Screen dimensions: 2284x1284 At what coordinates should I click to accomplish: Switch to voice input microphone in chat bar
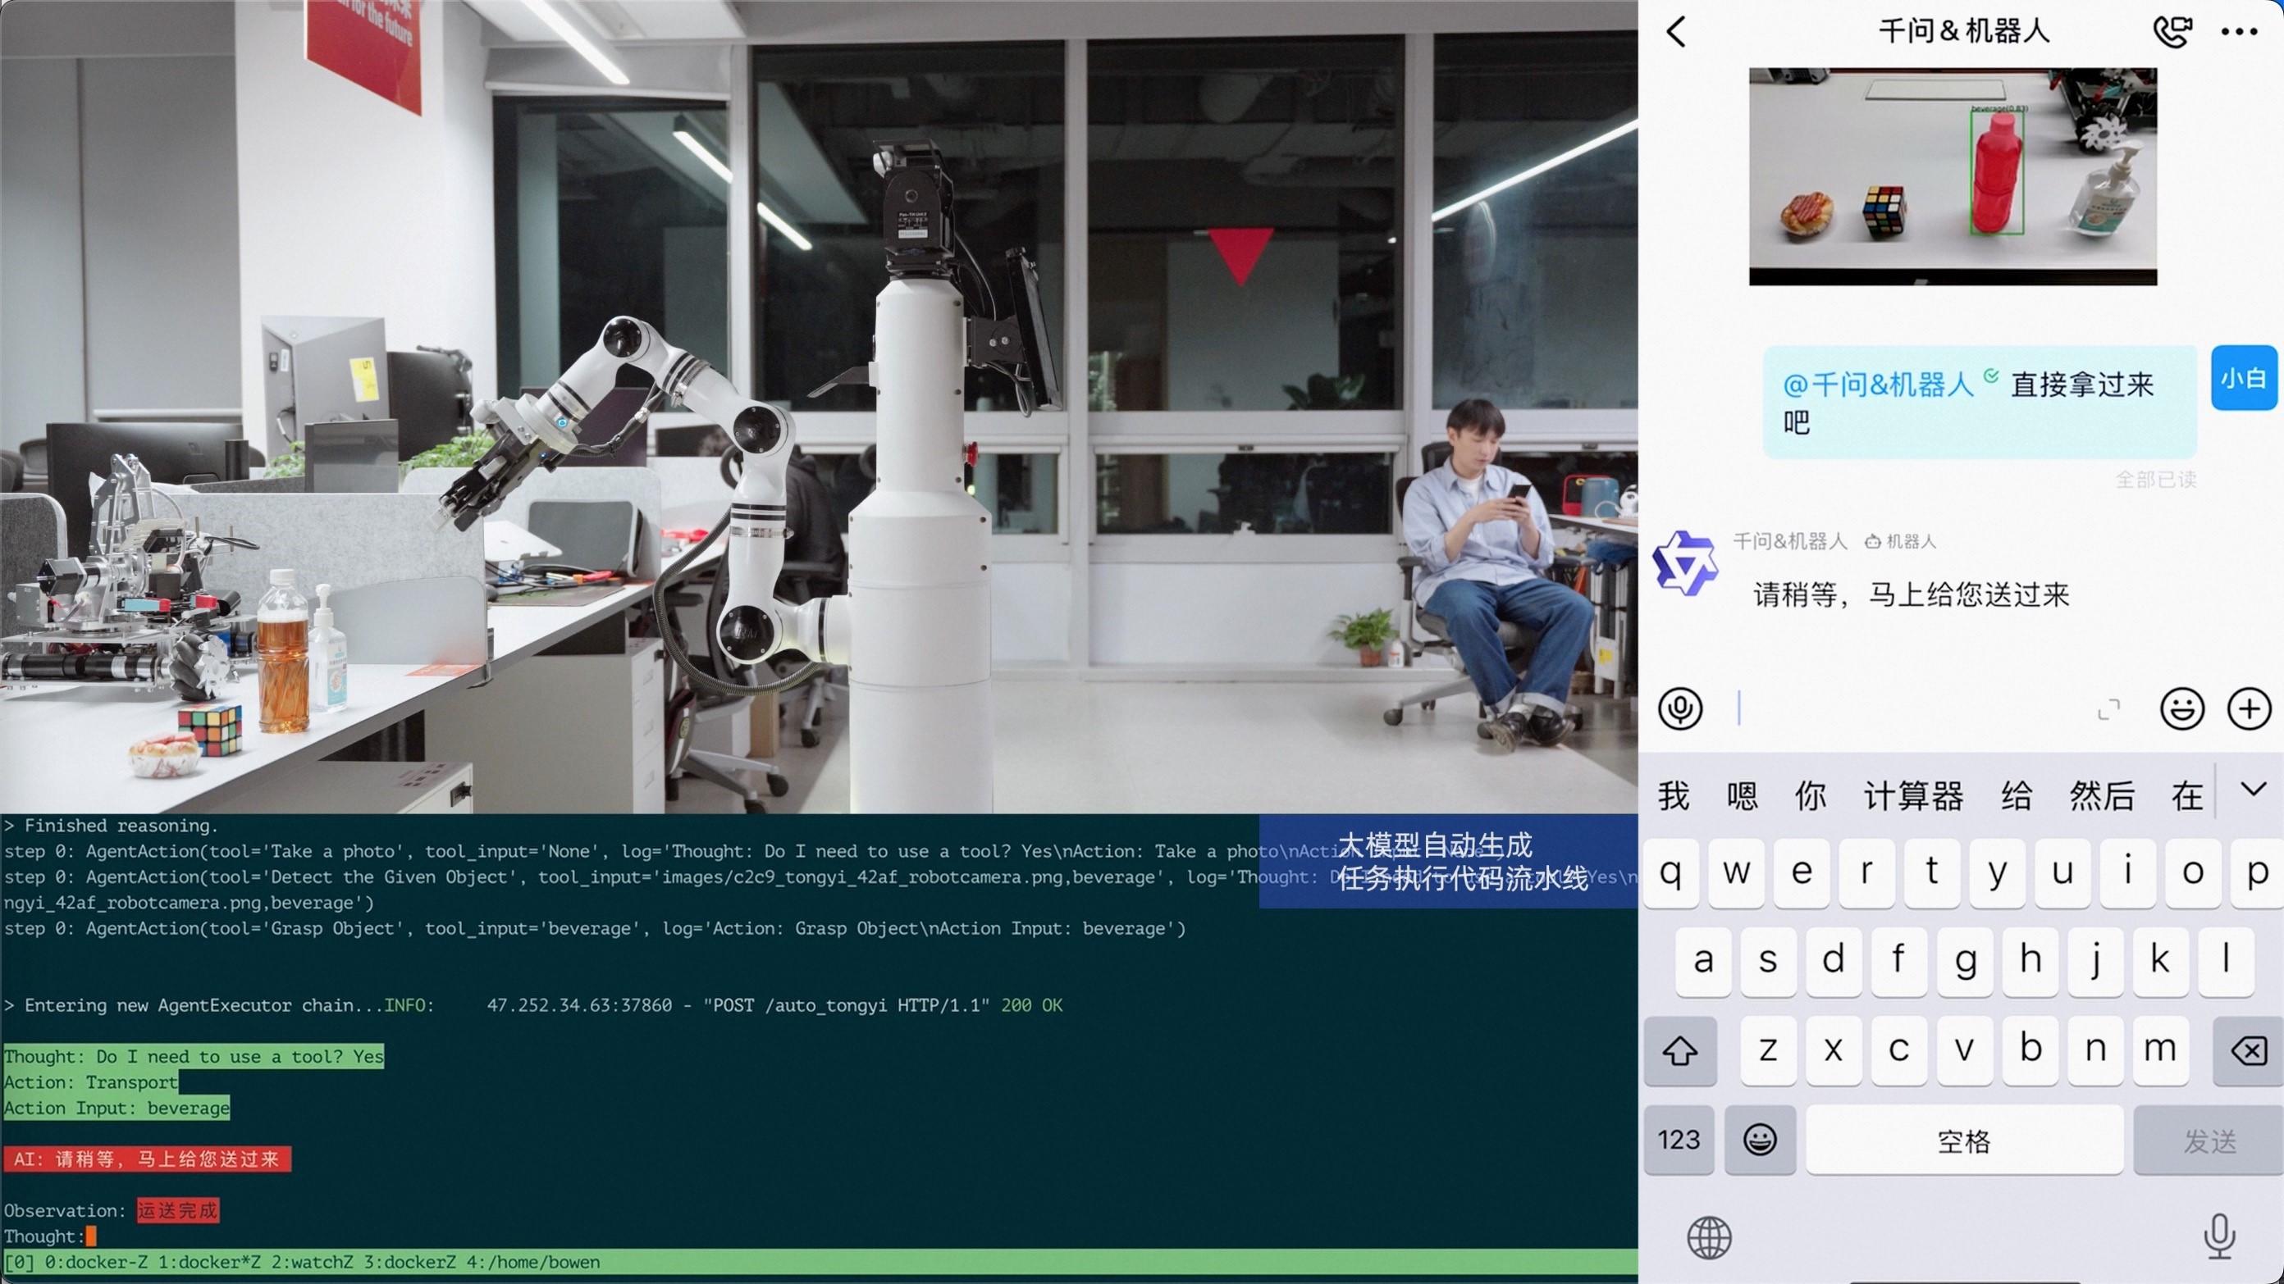1679,709
